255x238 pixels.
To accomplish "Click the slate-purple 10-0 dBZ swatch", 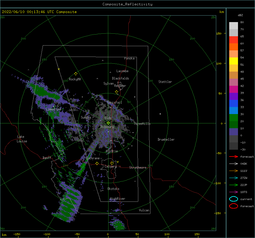I will pyautogui.click(x=233, y=132).
